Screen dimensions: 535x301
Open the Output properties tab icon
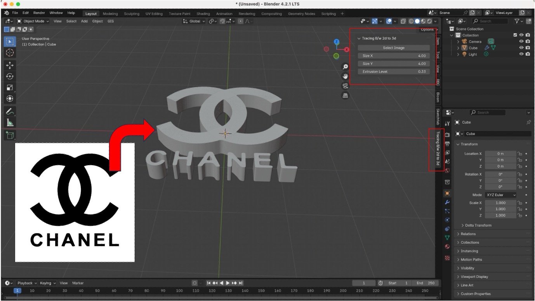[x=447, y=144]
